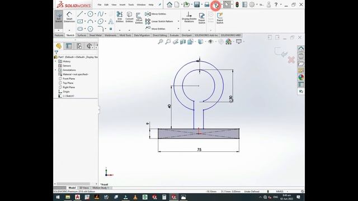Select the Spline sketch tool
This screenshot has height=201, width=358.
point(101,14)
